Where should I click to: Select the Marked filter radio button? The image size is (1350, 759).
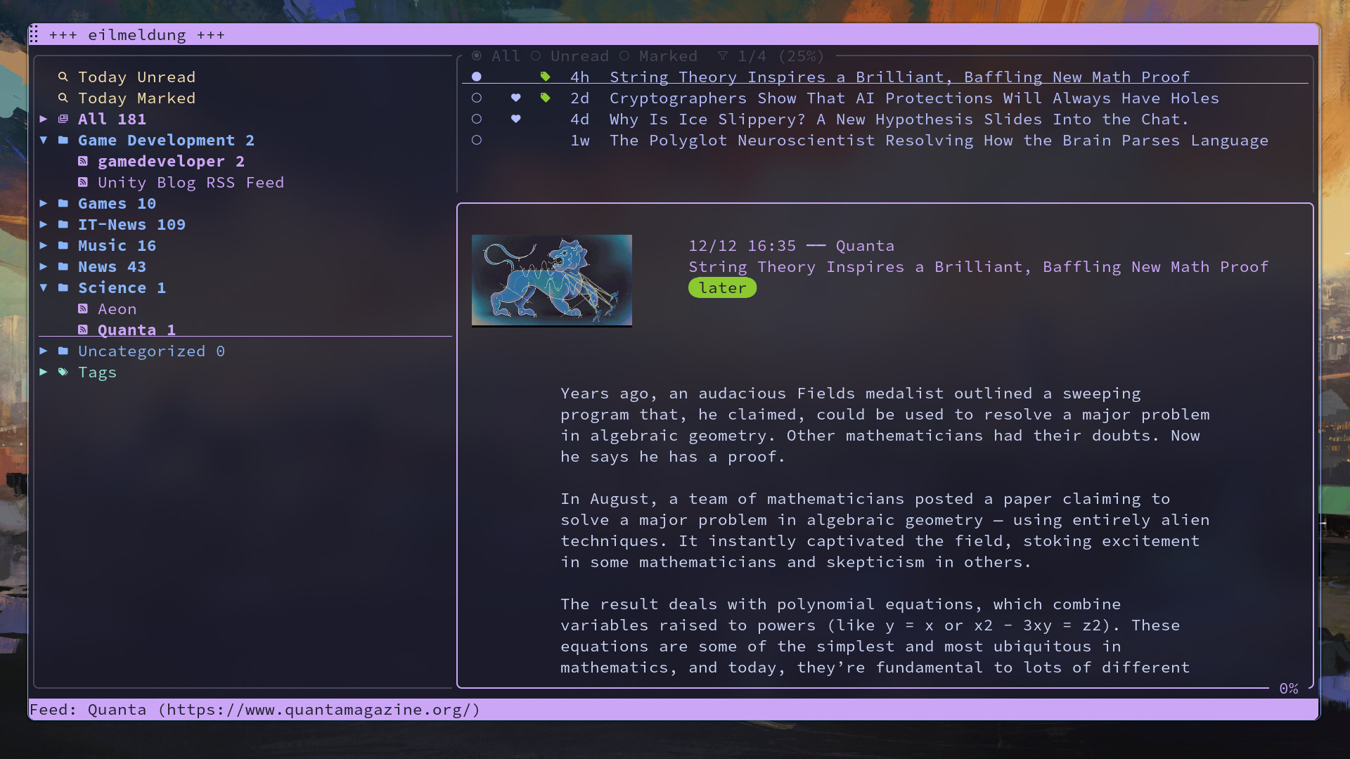(624, 56)
